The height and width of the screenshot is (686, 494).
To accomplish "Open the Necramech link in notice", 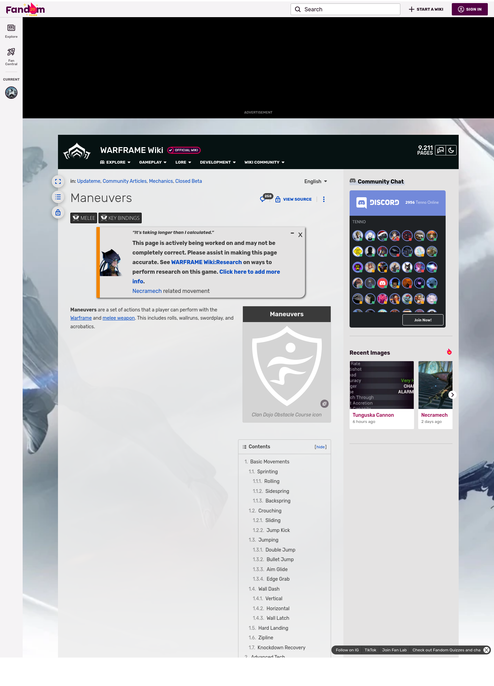I will pyautogui.click(x=147, y=291).
